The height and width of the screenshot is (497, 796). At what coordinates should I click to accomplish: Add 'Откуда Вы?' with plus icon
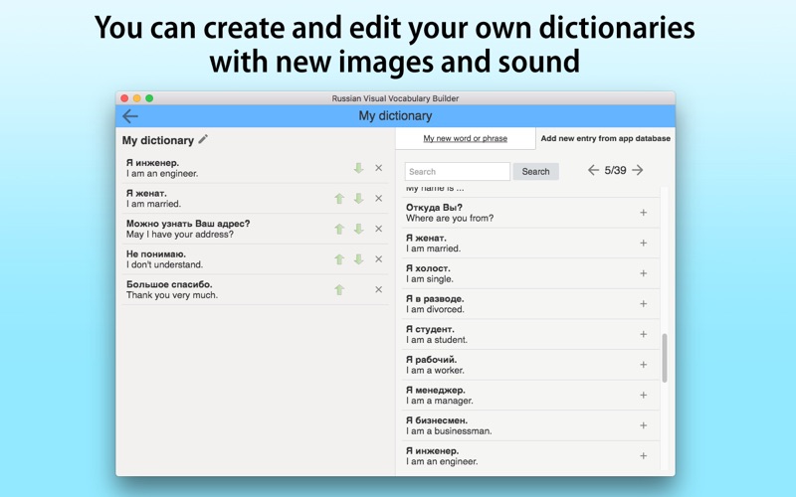pyautogui.click(x=643, y=213)
